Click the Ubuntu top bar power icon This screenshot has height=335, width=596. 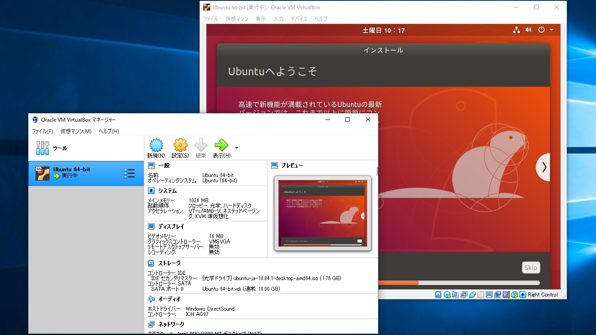point(541,30)
